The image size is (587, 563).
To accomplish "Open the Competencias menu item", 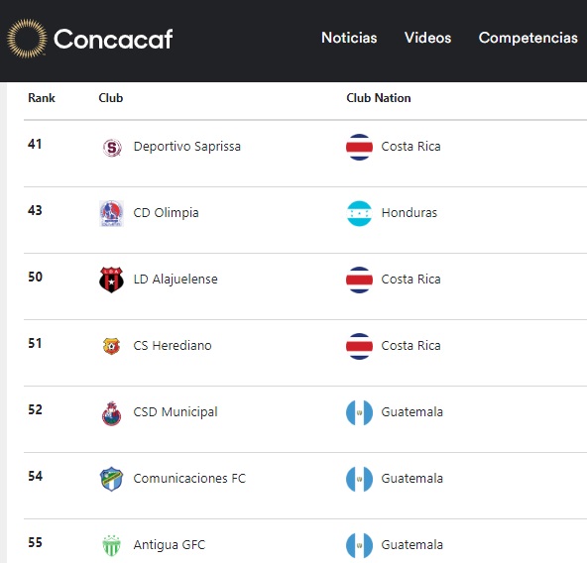I will 528,38.
